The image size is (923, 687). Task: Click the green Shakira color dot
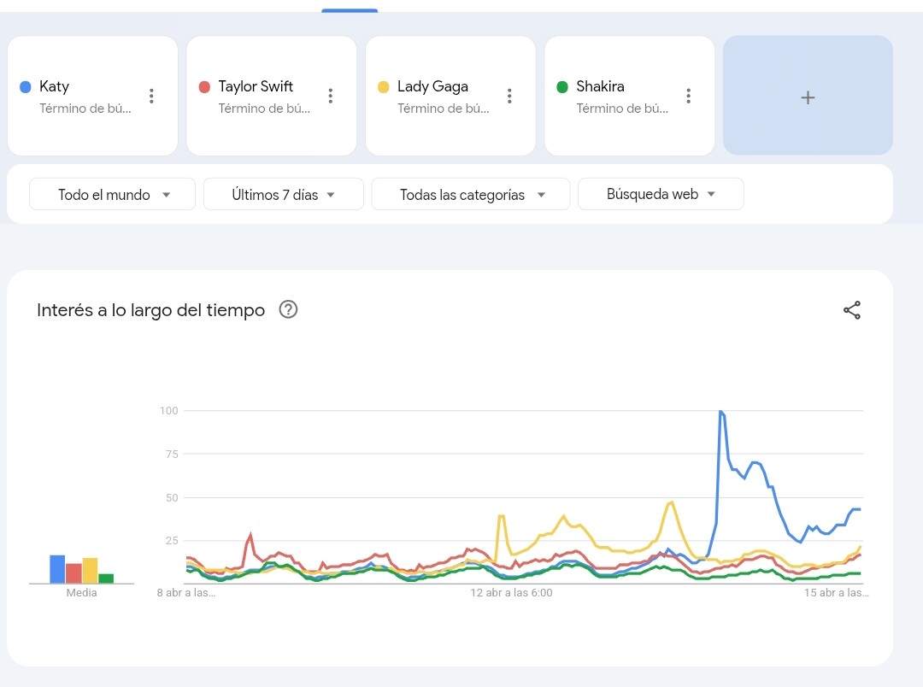coord(562,87)
